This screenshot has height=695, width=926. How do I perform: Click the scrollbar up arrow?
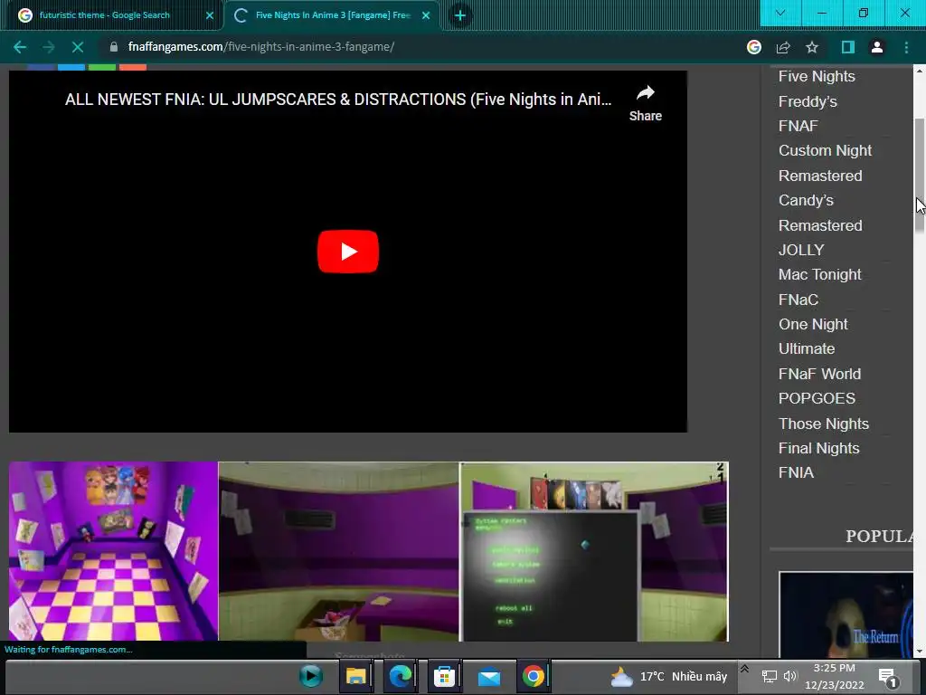[x=920, y=70]
